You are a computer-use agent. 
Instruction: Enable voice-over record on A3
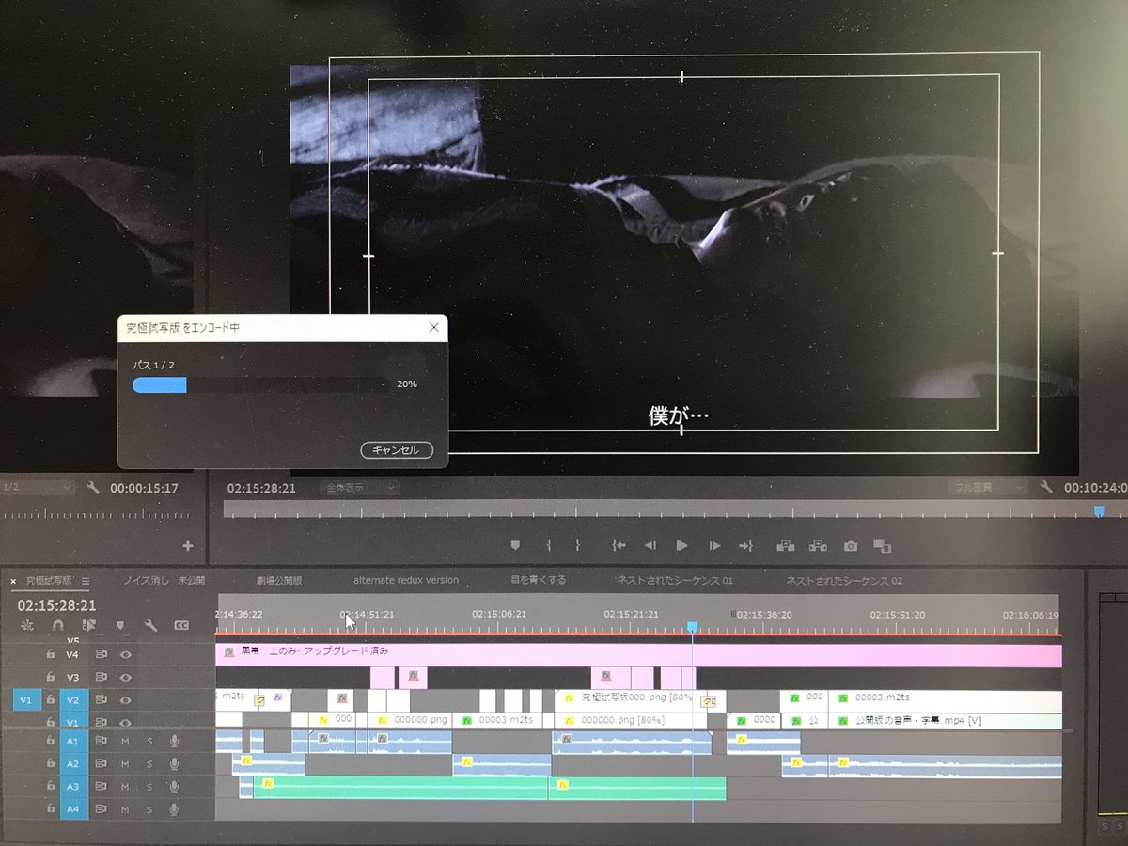click(x=174, y=786)
